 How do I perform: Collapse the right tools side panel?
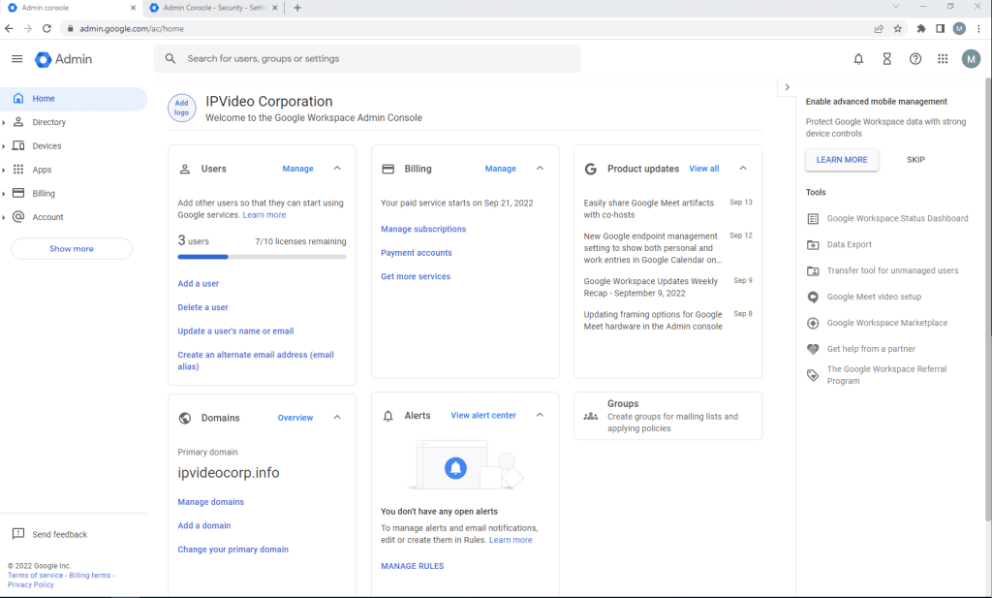[x=787, y=87]
